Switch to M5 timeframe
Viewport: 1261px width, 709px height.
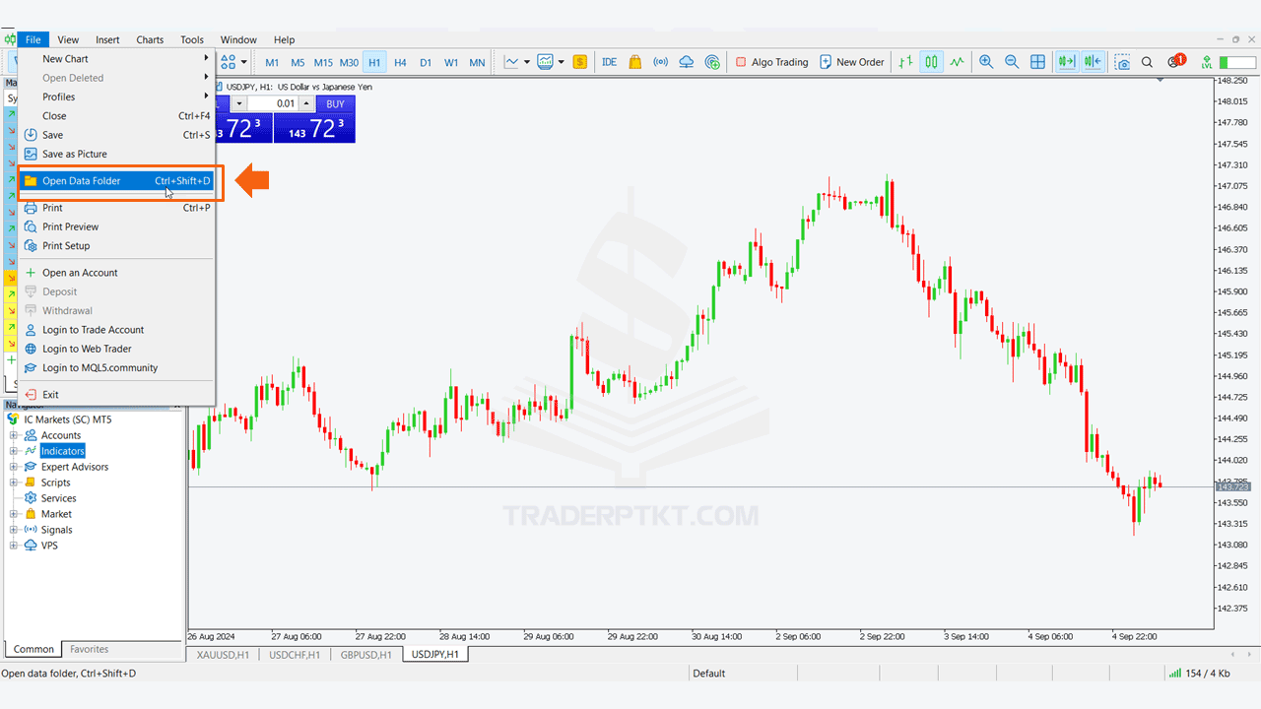coord(298,62)
